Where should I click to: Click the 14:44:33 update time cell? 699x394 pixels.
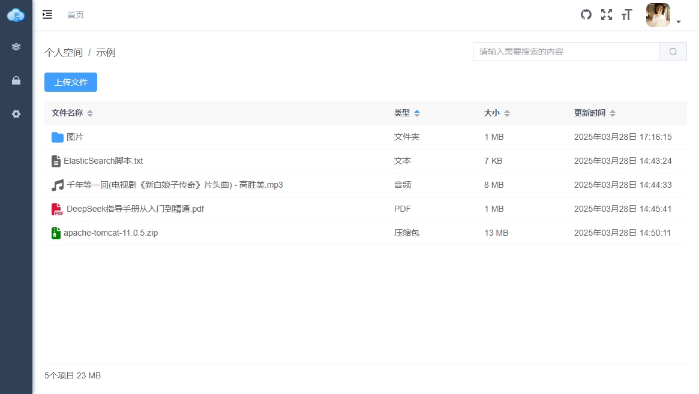tap(623, 185)
